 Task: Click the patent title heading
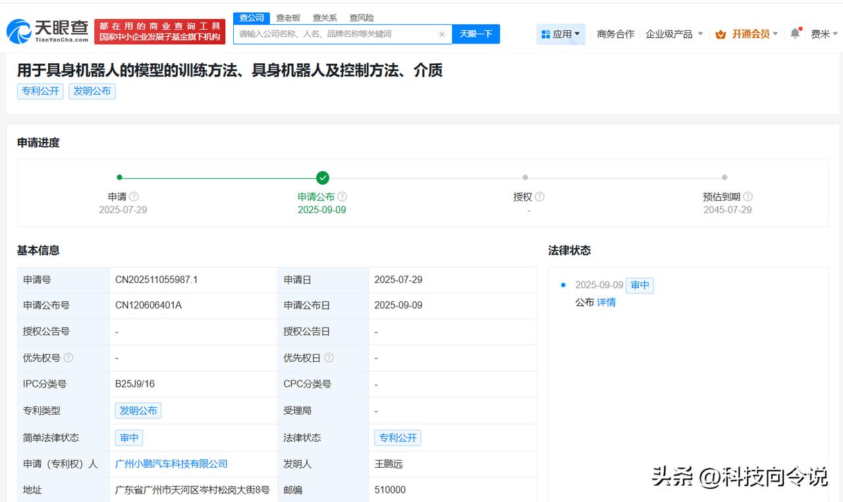pyautogui.click(x=230, y=70)
